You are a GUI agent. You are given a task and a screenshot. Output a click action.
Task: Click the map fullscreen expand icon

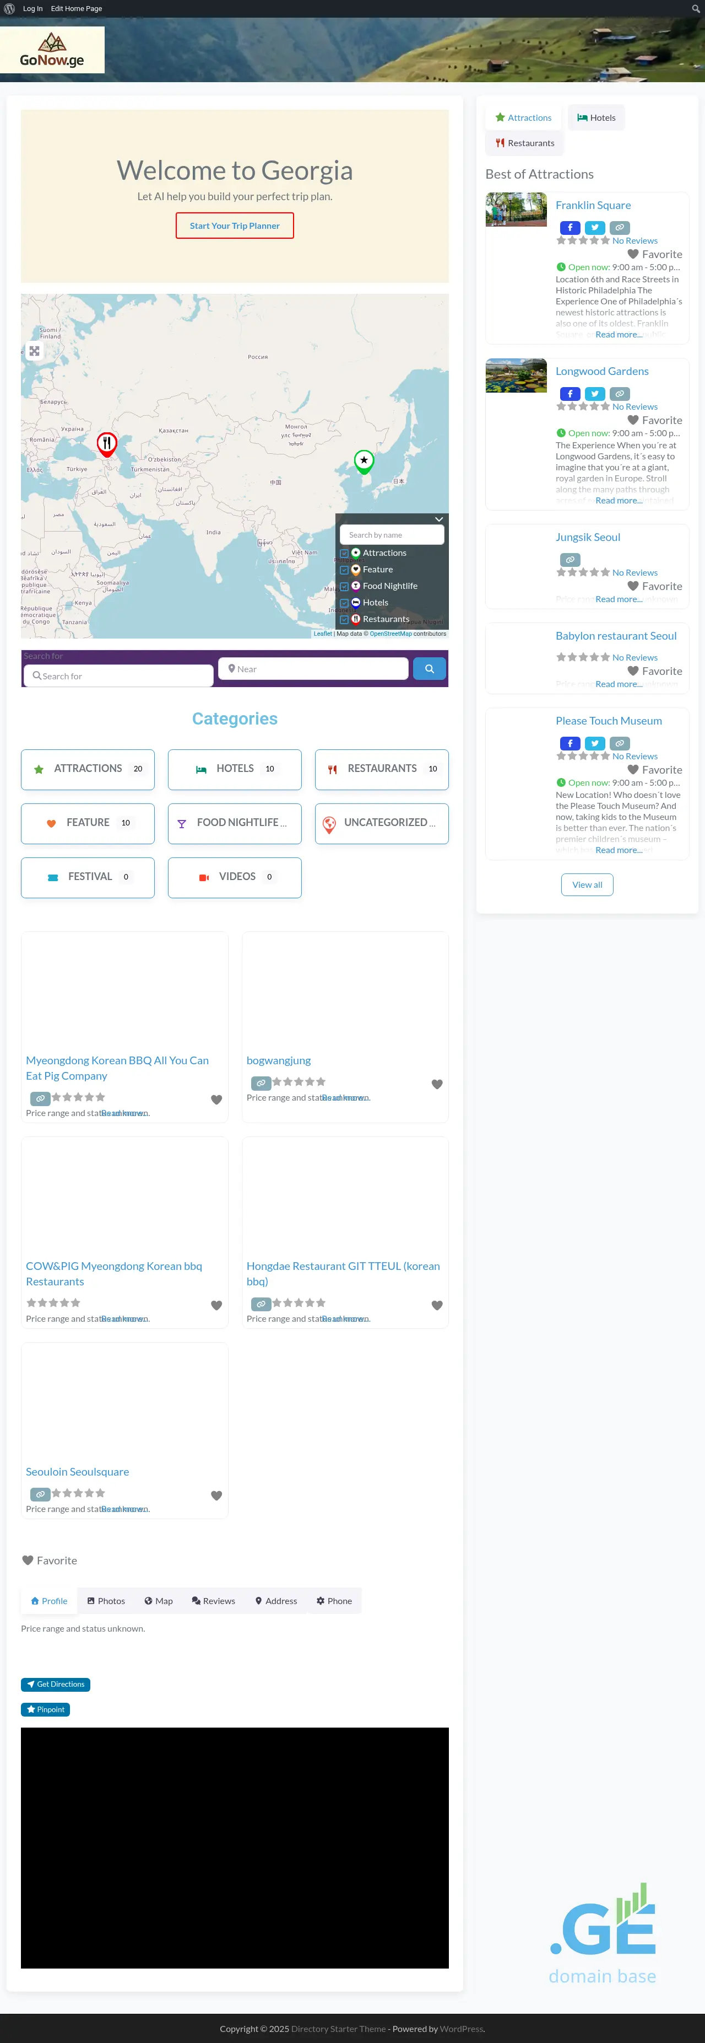[x=34, y=351]
